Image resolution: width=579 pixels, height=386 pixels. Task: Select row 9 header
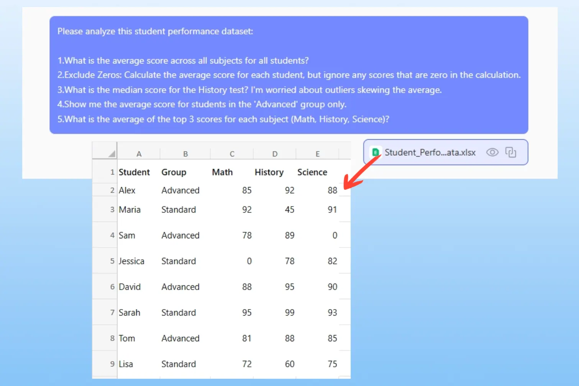click(x=112, y=364)
